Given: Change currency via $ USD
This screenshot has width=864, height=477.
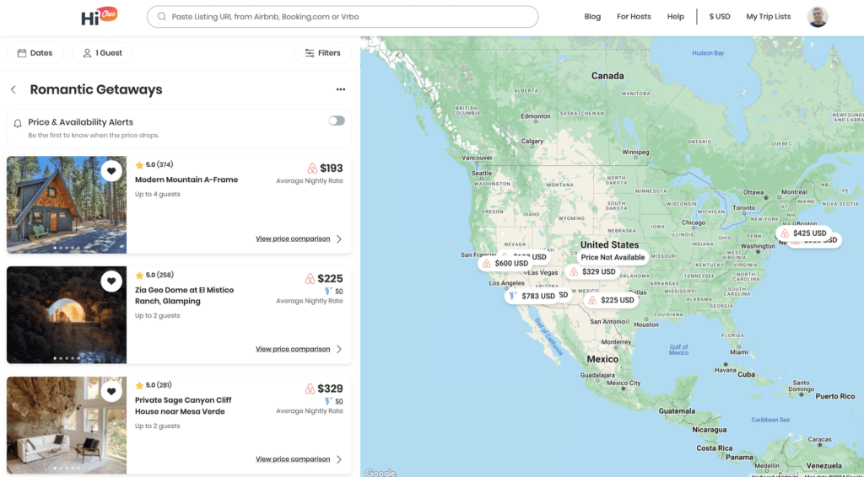Looking at the screenshot, I should pos(720,17).
